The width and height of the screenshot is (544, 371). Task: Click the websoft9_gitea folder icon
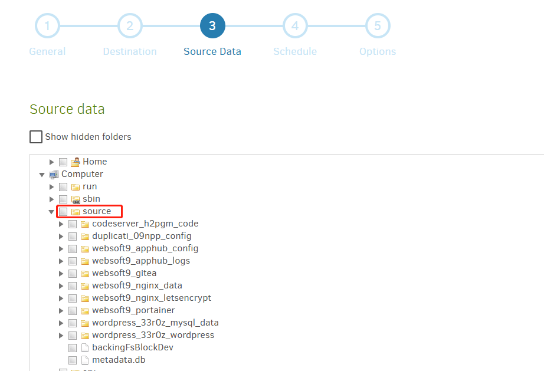pyautogui.click(x=85, y=273)
